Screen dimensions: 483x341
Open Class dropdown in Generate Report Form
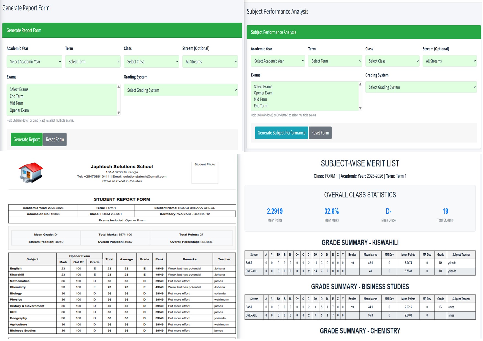pyautogui.click(x=151, y=62)
